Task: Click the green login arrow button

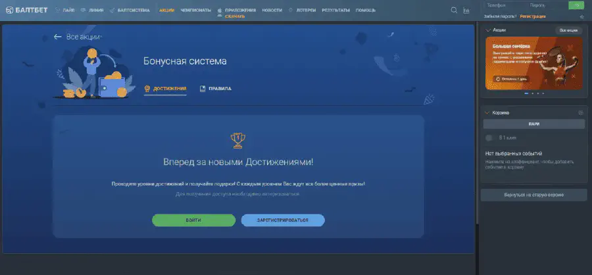Action: click(x=576, y=5)
